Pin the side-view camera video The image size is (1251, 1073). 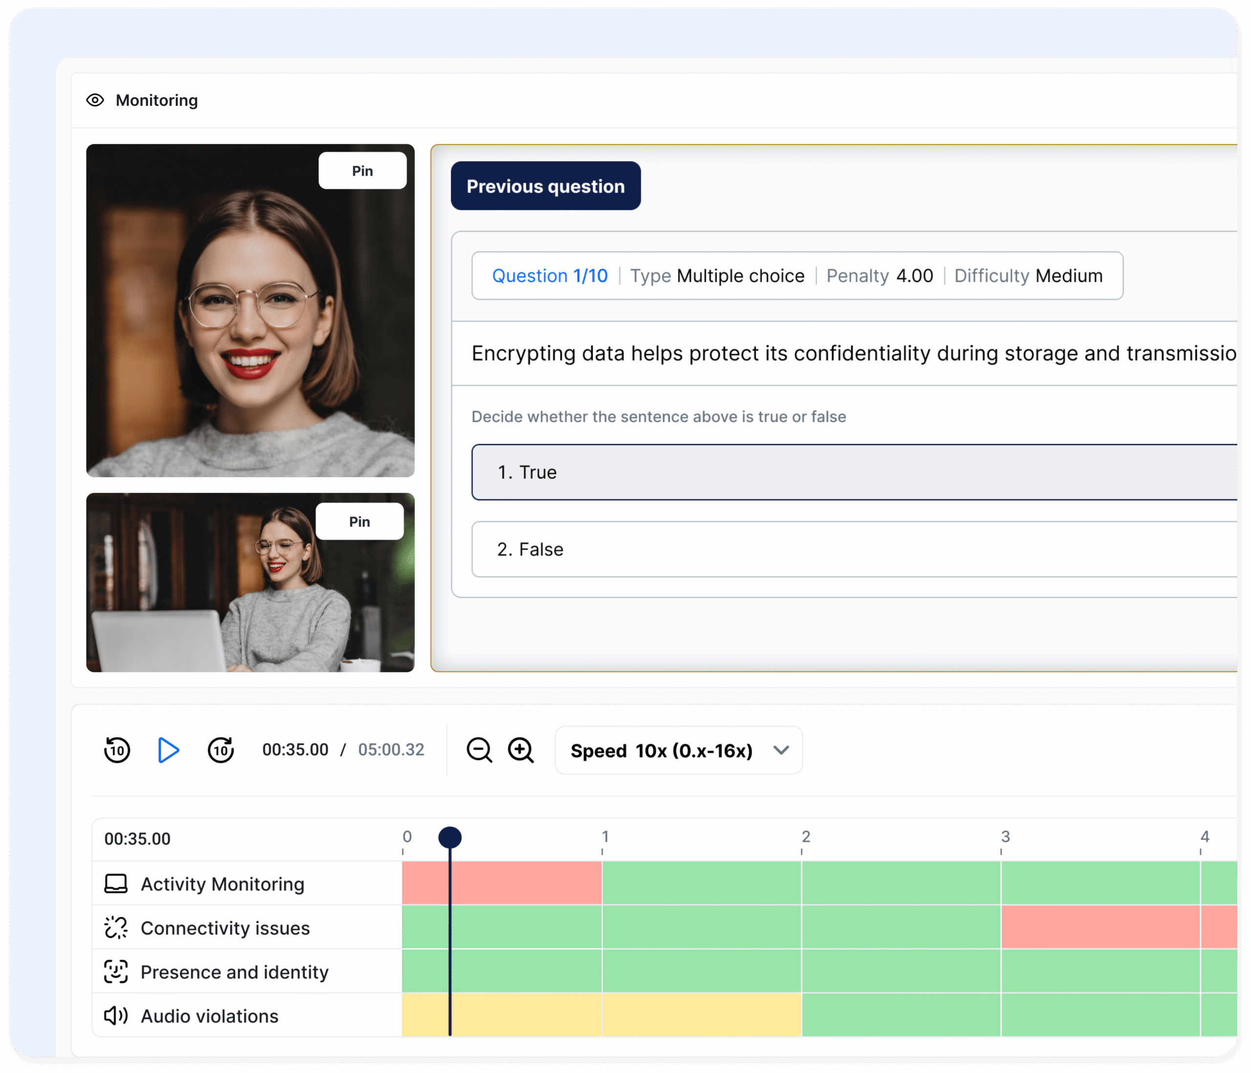(x=359, y=522)
